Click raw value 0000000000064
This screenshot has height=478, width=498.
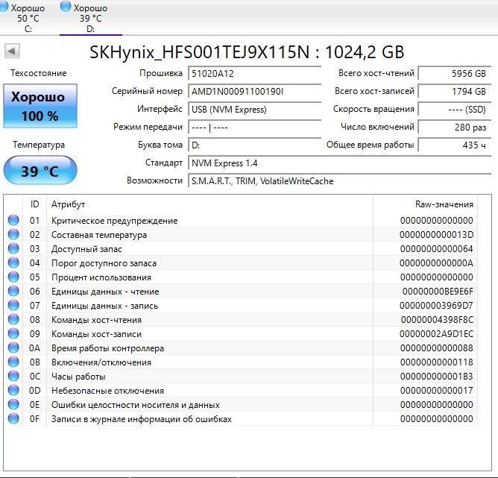[x=436, y=249]
